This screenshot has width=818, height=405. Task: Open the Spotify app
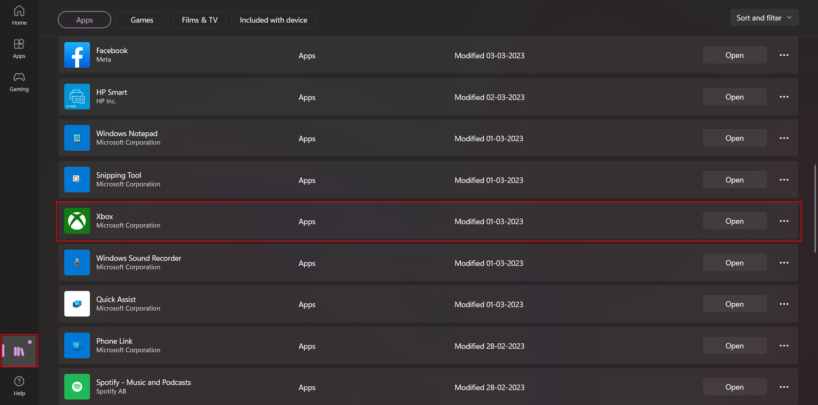[734, 387]
